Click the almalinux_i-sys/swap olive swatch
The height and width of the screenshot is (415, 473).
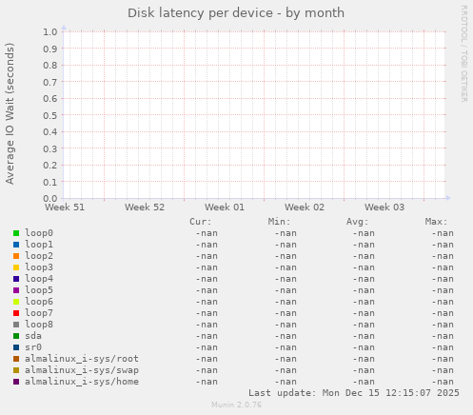[x=16, y=370]
